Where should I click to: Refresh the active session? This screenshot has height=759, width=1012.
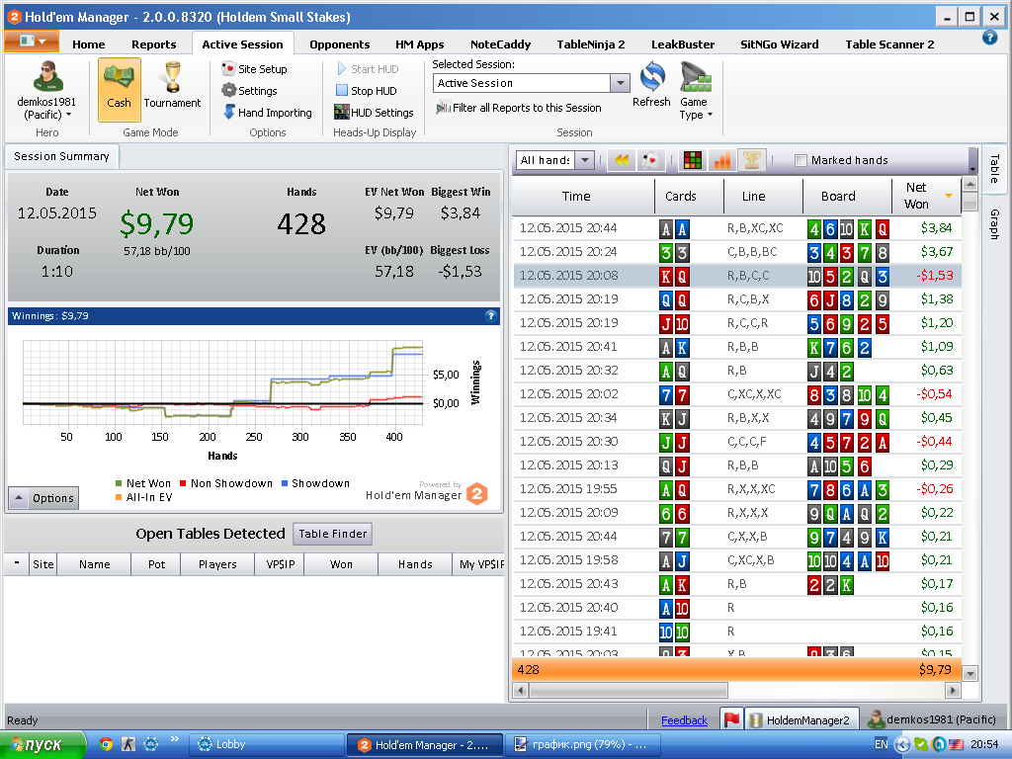coord(651,85)
